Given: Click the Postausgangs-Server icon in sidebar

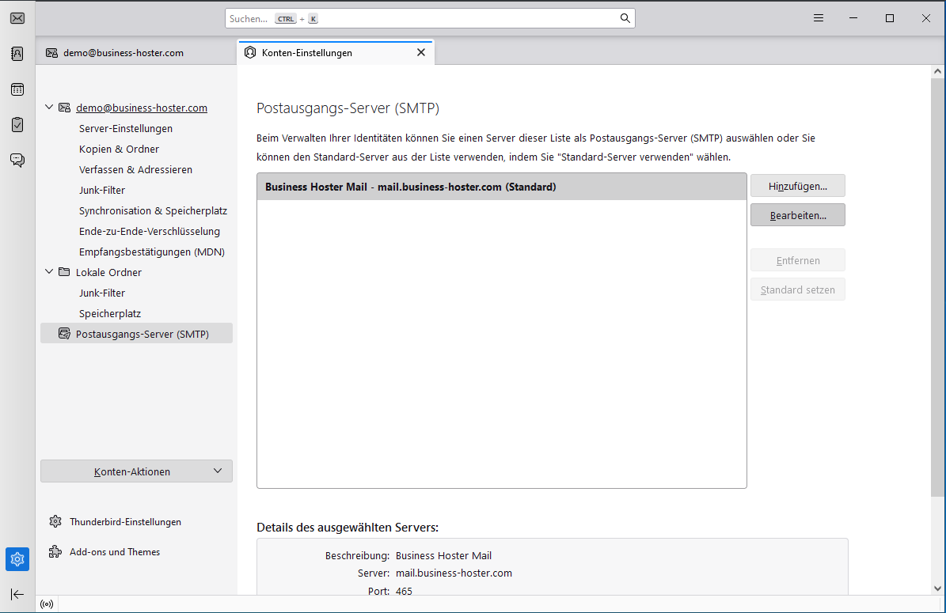Looking at the screenshot, I should coord(65,333).
